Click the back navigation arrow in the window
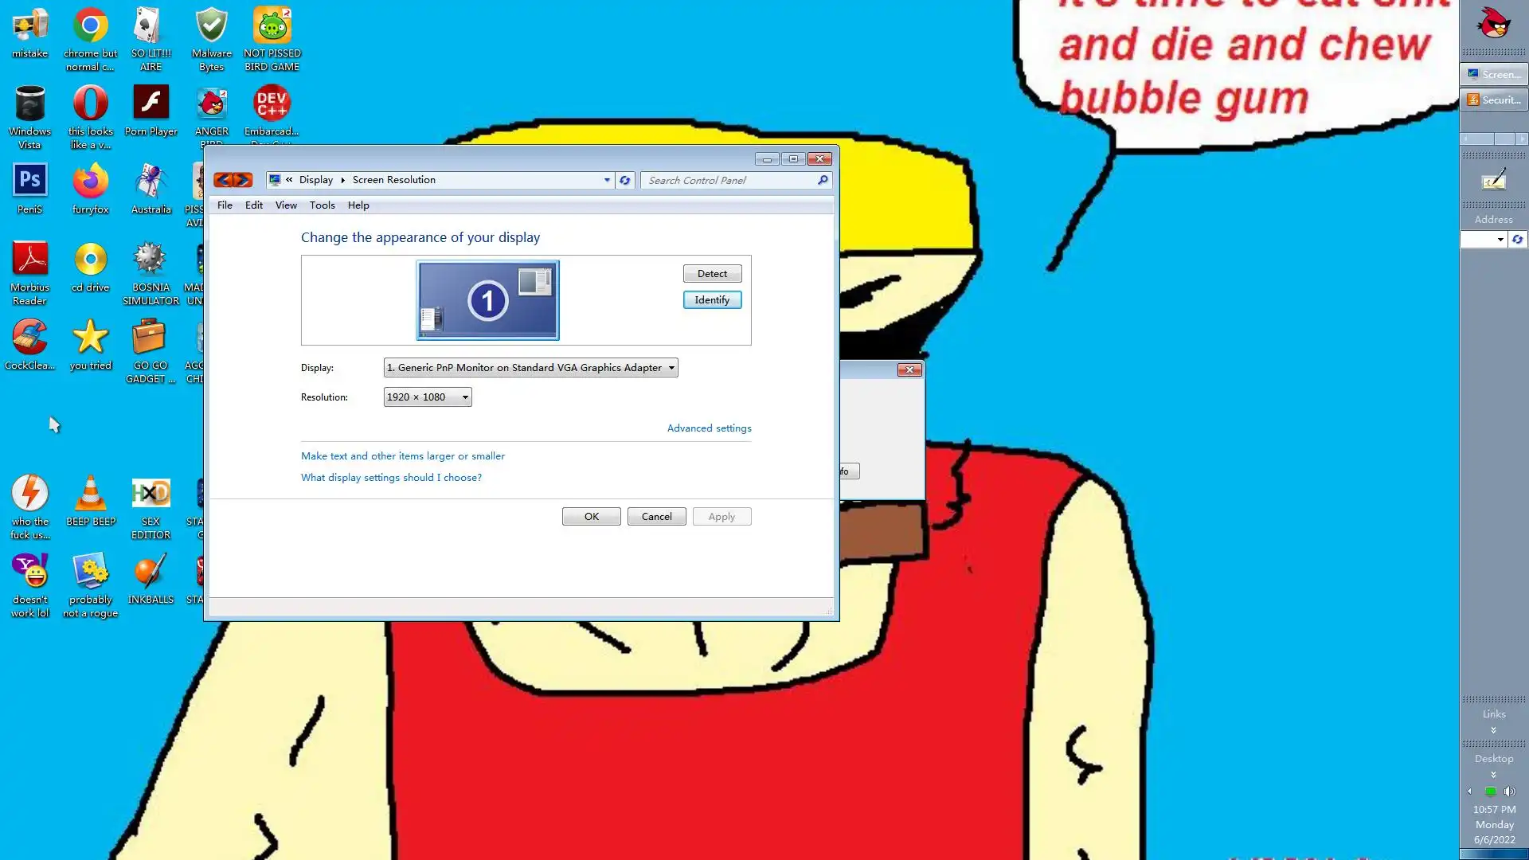The image size is (1529, 860). pos(223,180)
